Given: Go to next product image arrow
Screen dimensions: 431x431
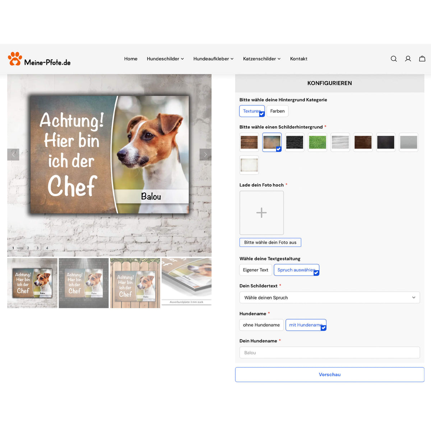Looking at the screenshot, I should coord(205,154).
